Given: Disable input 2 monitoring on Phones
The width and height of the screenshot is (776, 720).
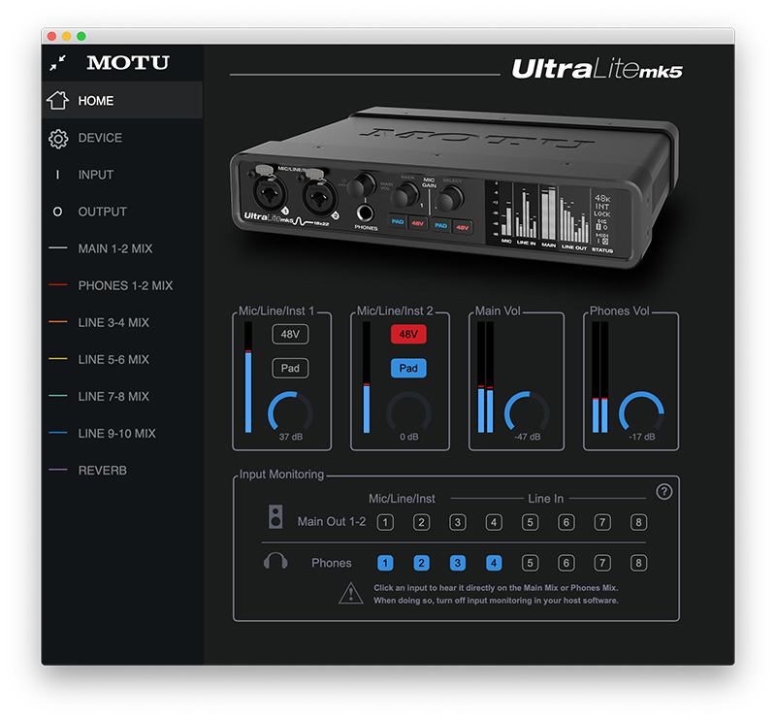Looking at the screenshot, I should tap(421, 563).
